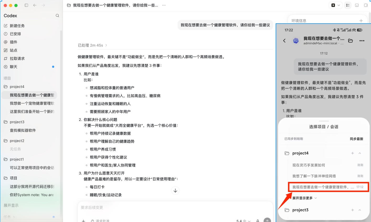The width and height of the screenshot is (371, 222).
Task: Open conversation 这里我们准备开始一个新的
Action: [32, 112]
